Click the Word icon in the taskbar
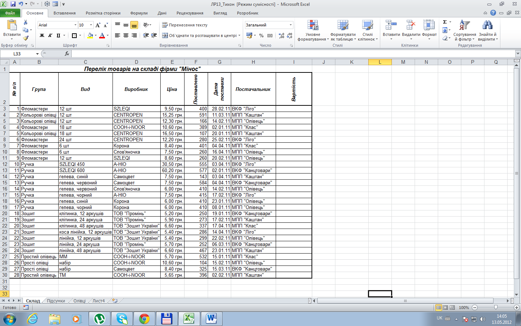This screenshot has width=521, height=326. 211,319
